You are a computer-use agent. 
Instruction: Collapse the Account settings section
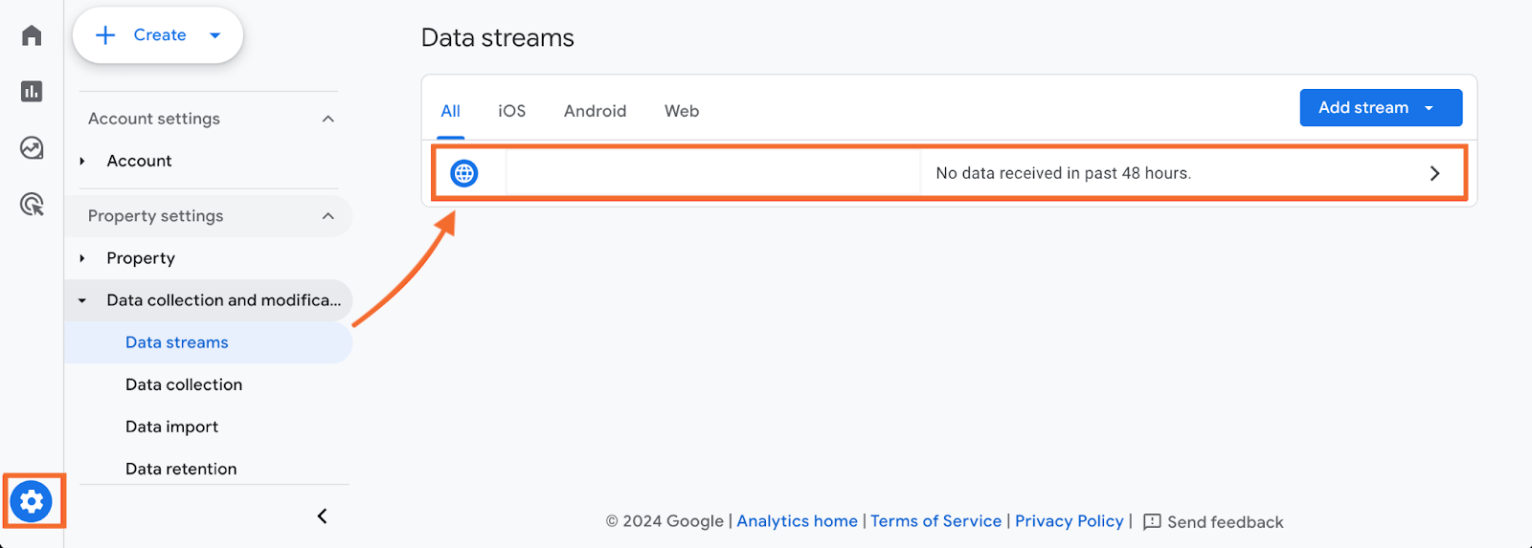coord(328,119)
